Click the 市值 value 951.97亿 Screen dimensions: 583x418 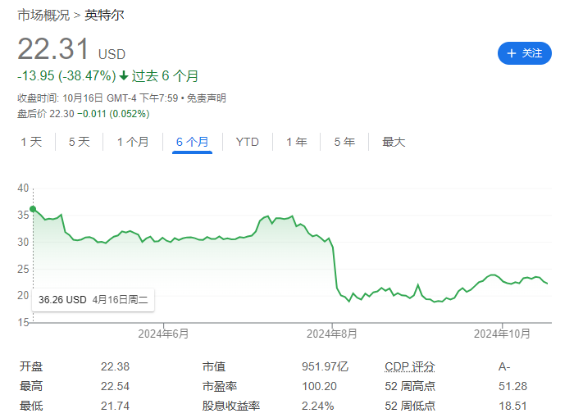(x=325, y=366)
